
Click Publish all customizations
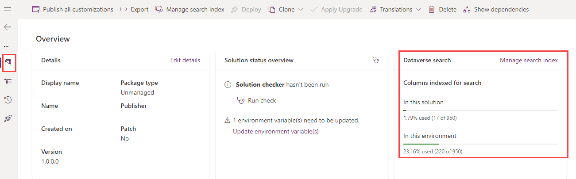[73, 9]
